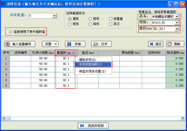Image resolution: width=187 pixels, height=131 pixels.
Task: Open the sample quantity dropdown
Action: pos(54,16)
